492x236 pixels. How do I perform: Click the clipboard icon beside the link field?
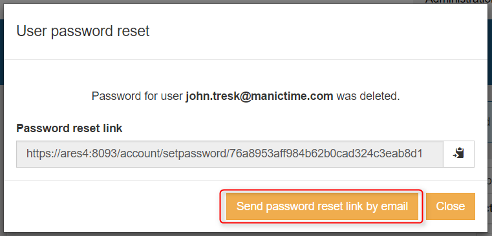pos(458,153)
